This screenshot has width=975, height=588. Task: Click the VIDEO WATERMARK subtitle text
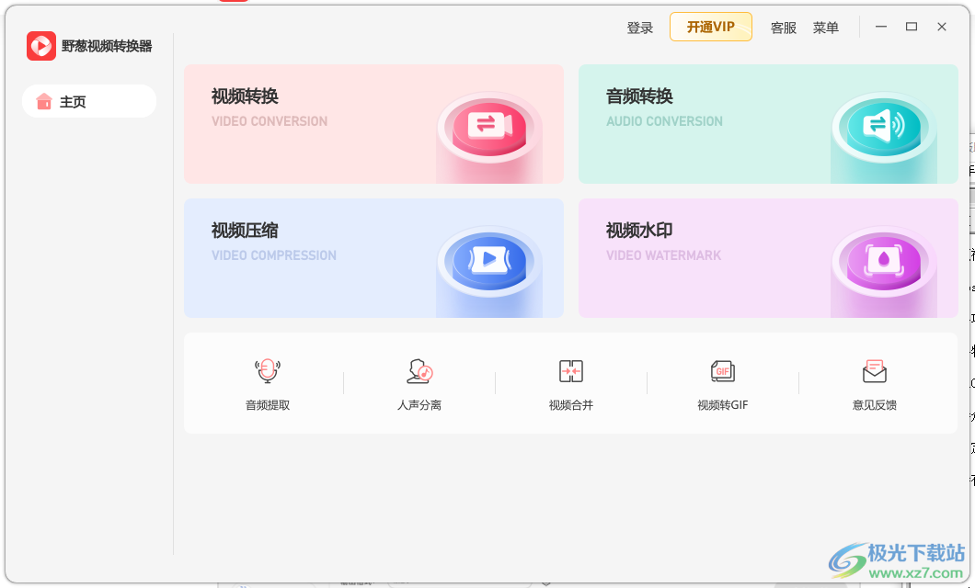(x=663, y=255)
